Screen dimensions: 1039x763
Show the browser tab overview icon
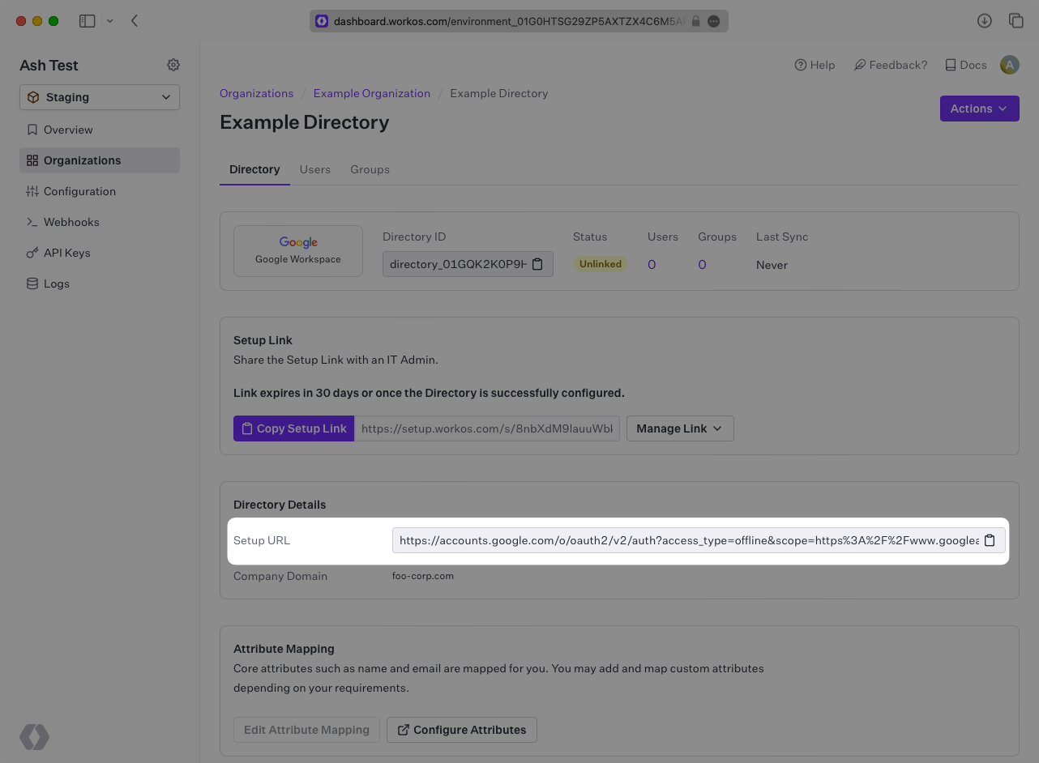[1015, 21]
